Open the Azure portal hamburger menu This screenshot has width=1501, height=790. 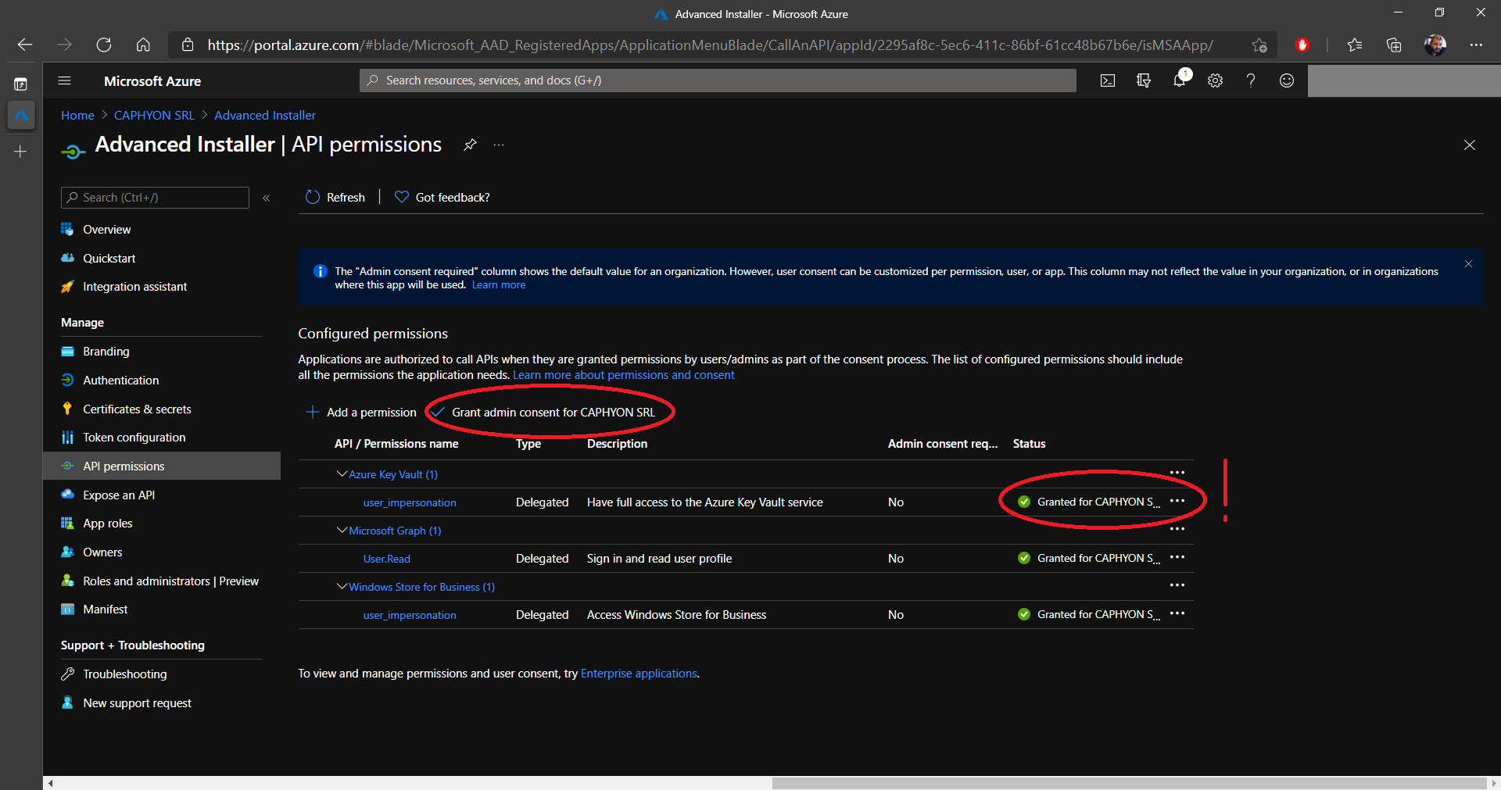tap(65, 80)
